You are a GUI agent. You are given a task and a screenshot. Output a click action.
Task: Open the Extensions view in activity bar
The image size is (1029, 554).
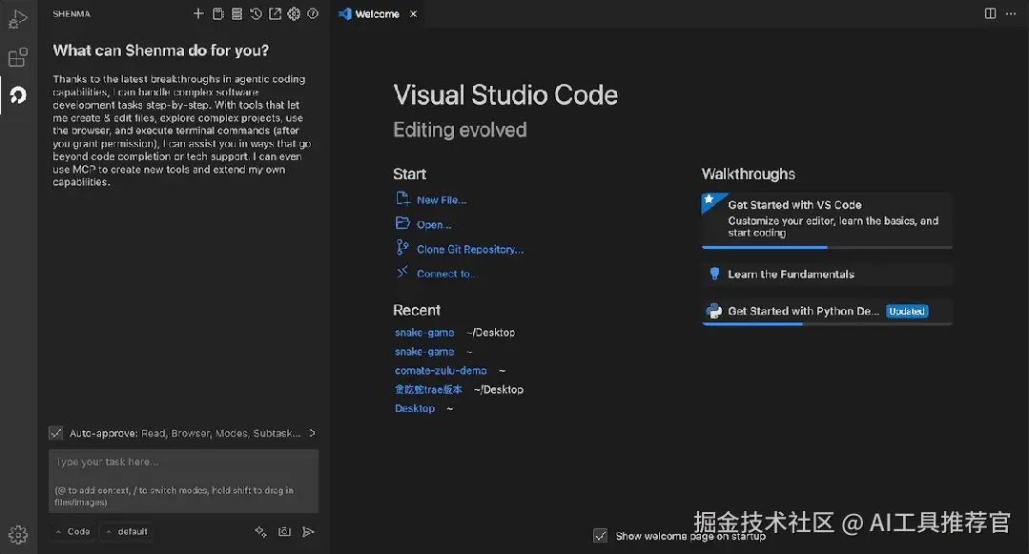[x=18, y=57]
